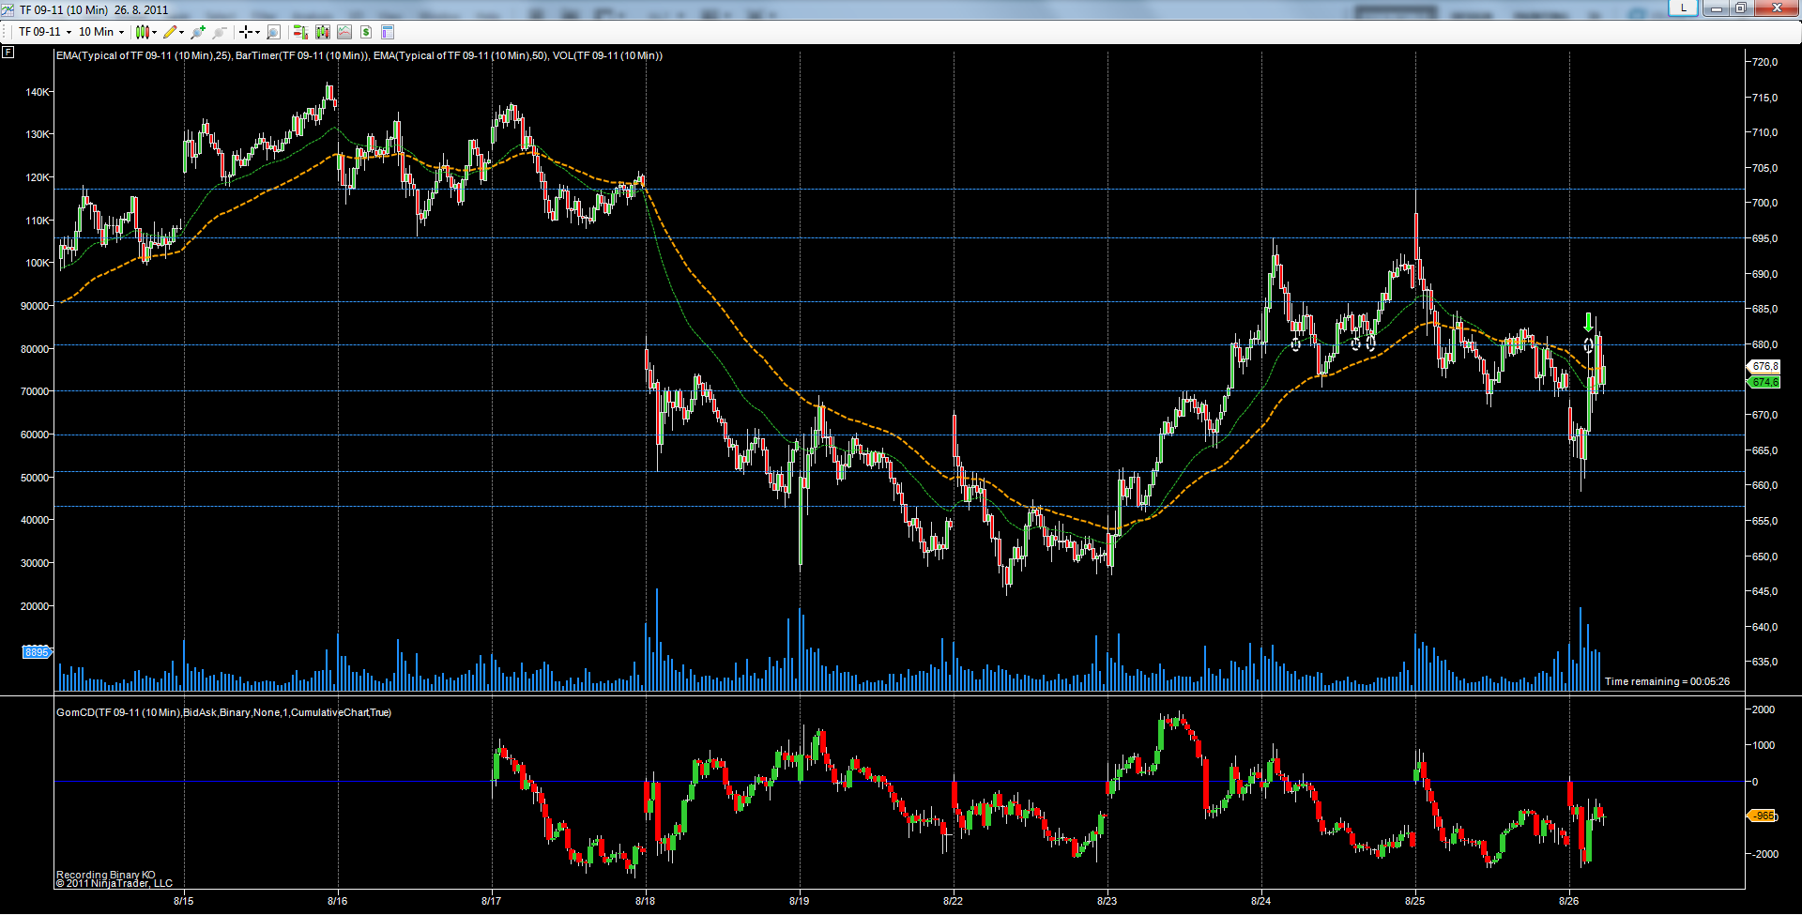Viewport: 1802px width, 915px height.
Task: Click the zoom in magnifier icon
Action: coord(198,32)
